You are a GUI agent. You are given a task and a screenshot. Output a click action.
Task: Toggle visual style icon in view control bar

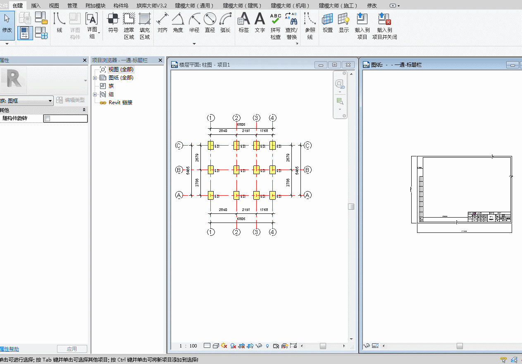(216, 346)
